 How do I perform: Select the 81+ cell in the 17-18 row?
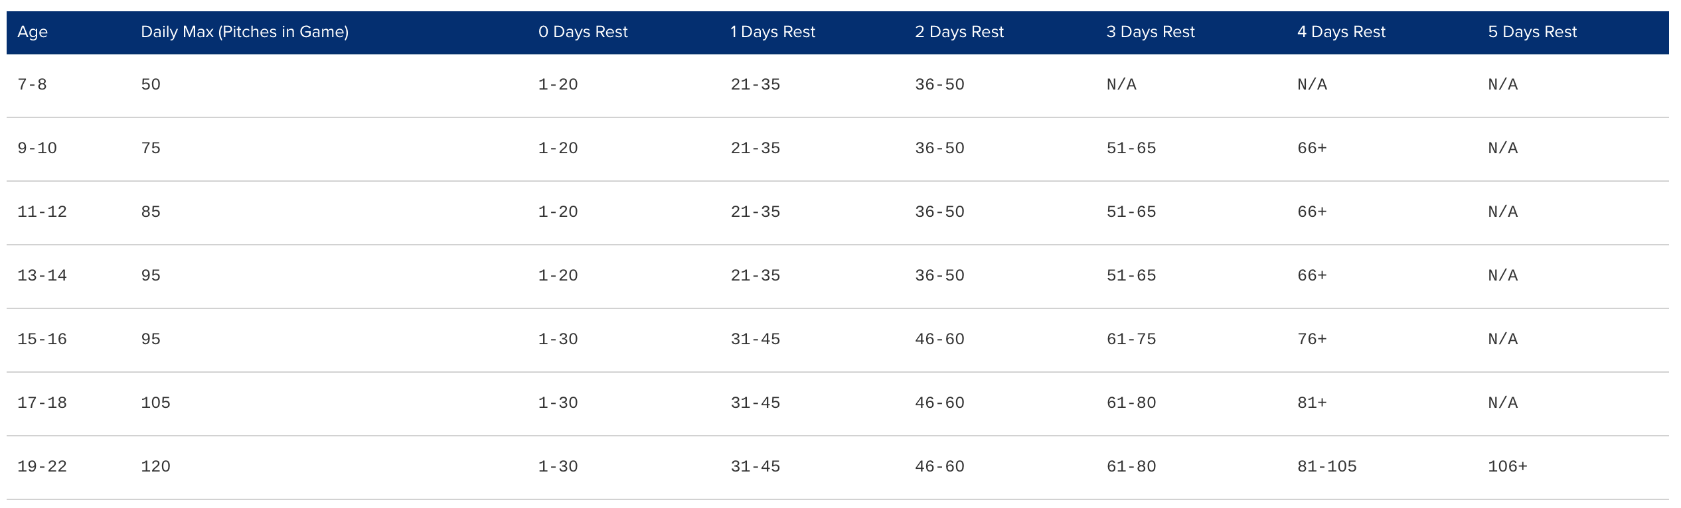click(x=1312, y=403)
